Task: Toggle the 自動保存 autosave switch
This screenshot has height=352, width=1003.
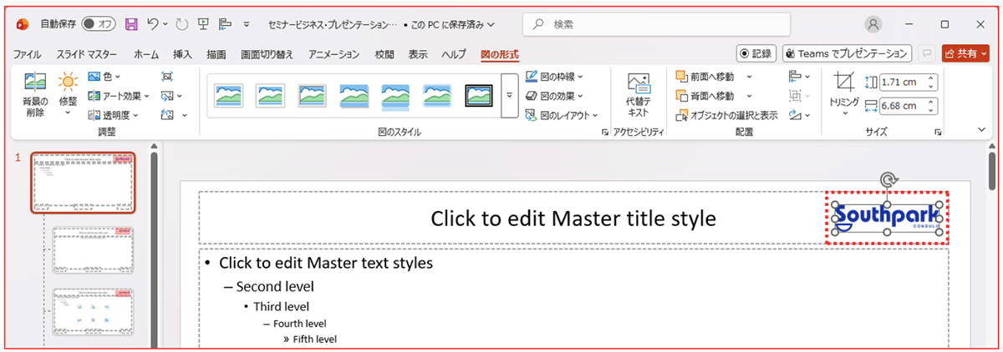Action: 99,24
